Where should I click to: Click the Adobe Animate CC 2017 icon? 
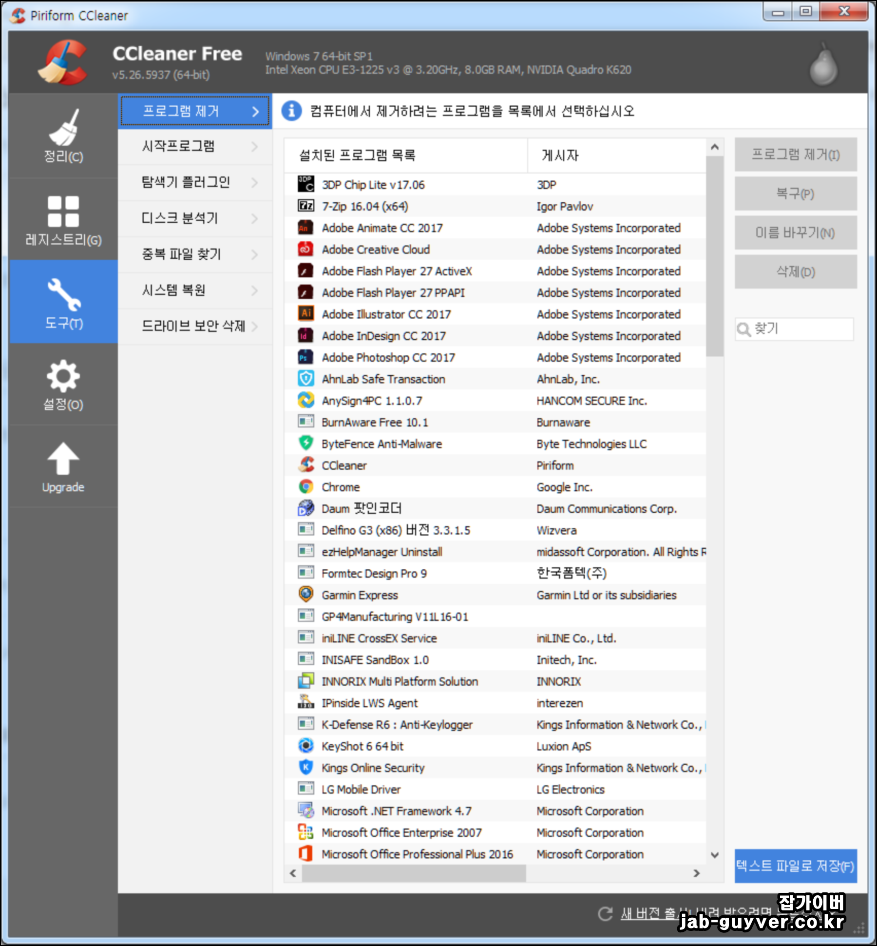(x=306, y=228)
